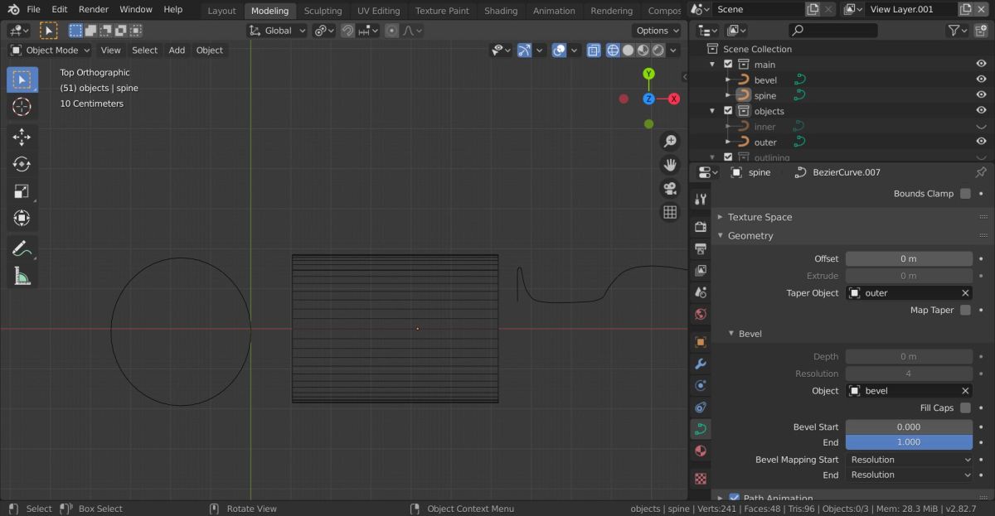Select the Annotate tool
995x516 pixels.
pyautogui.click(x=22, y=248)
